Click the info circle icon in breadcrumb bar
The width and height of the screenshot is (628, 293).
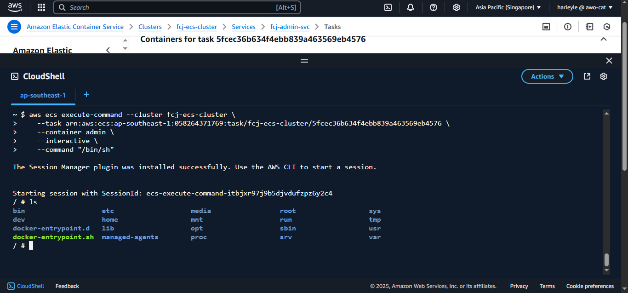click(568, 27)
